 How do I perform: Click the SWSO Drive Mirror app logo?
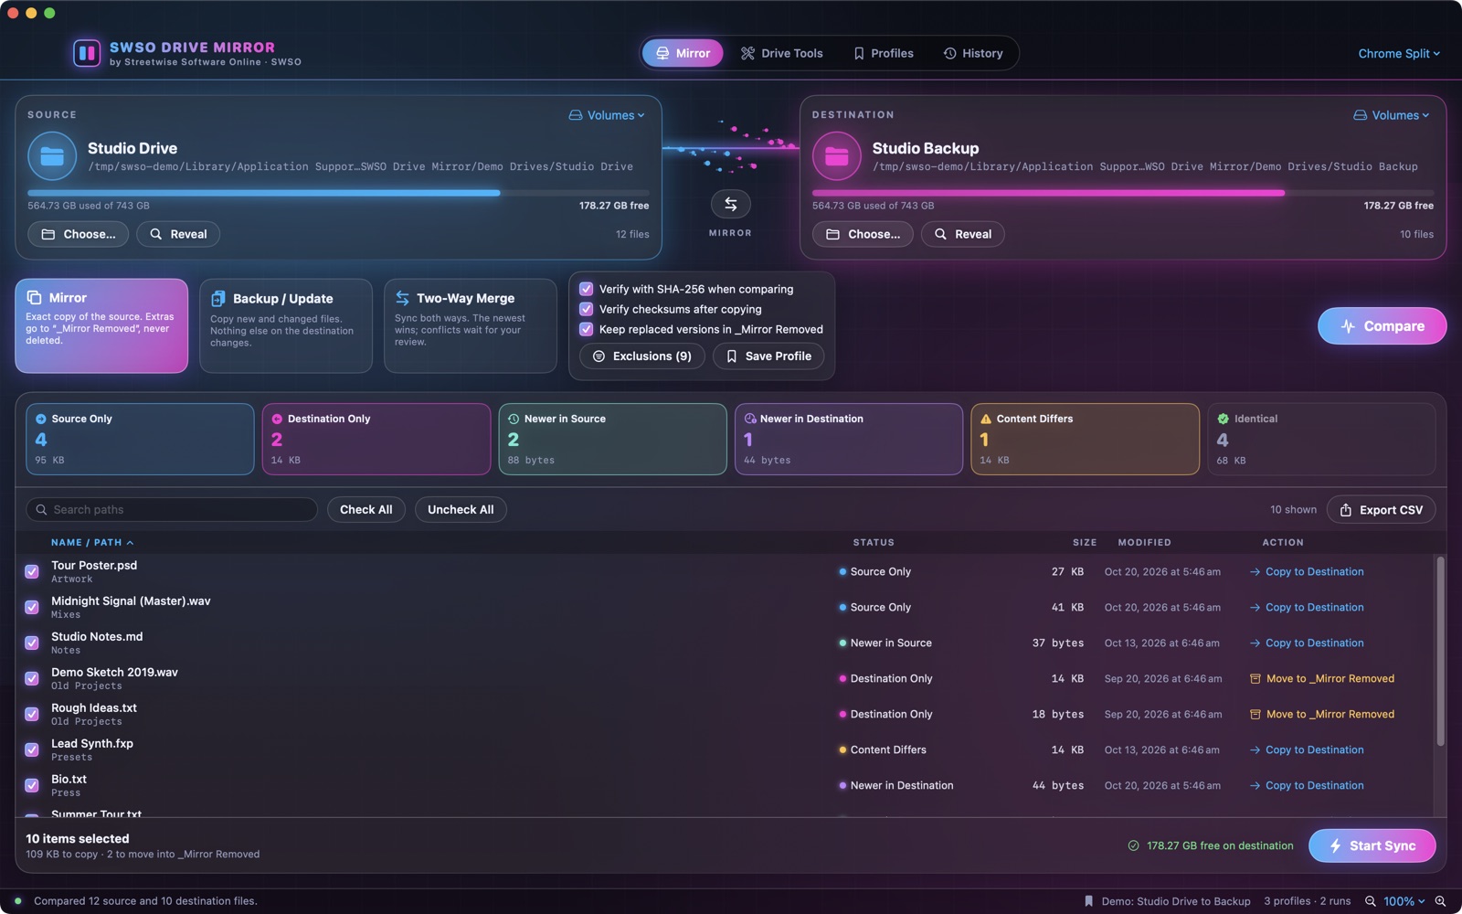pos(87,53)
